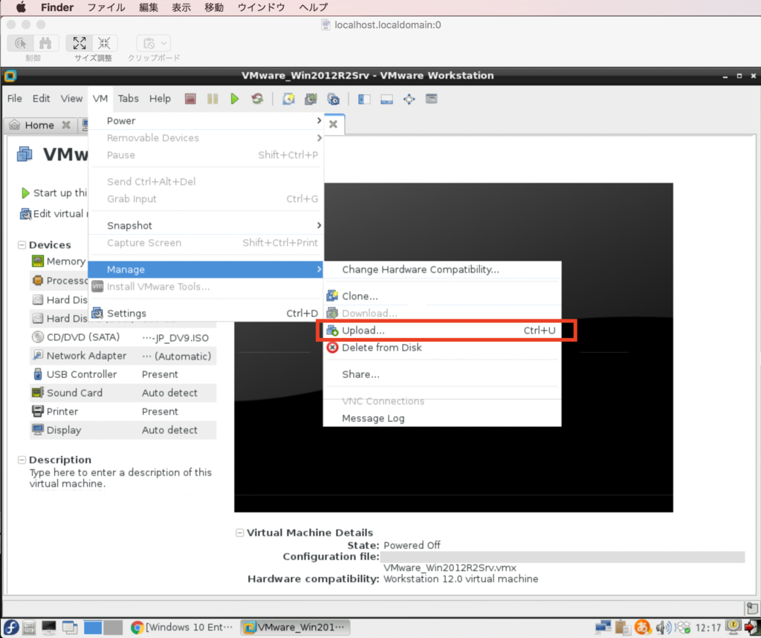Click the Upload icon in submenu
Screen dimensions: 761x638
[x=332, y=331]
